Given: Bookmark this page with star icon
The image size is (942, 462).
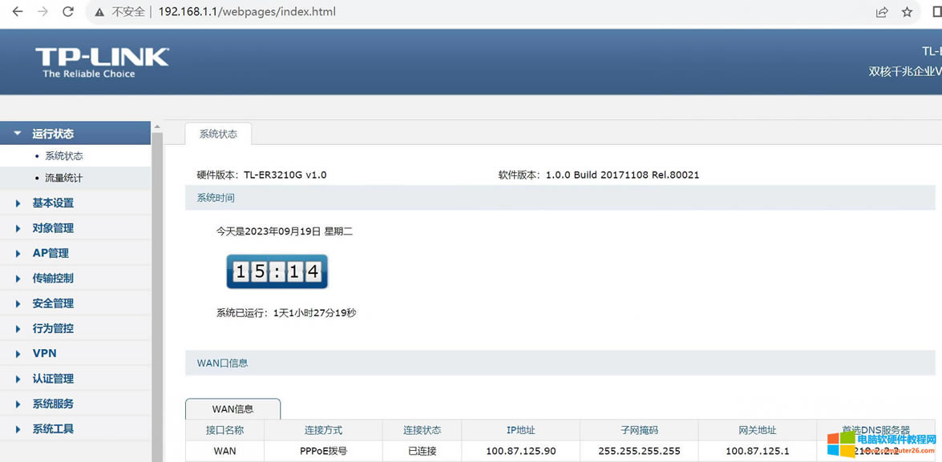Looking at the screenshot, I should [908, 12].
